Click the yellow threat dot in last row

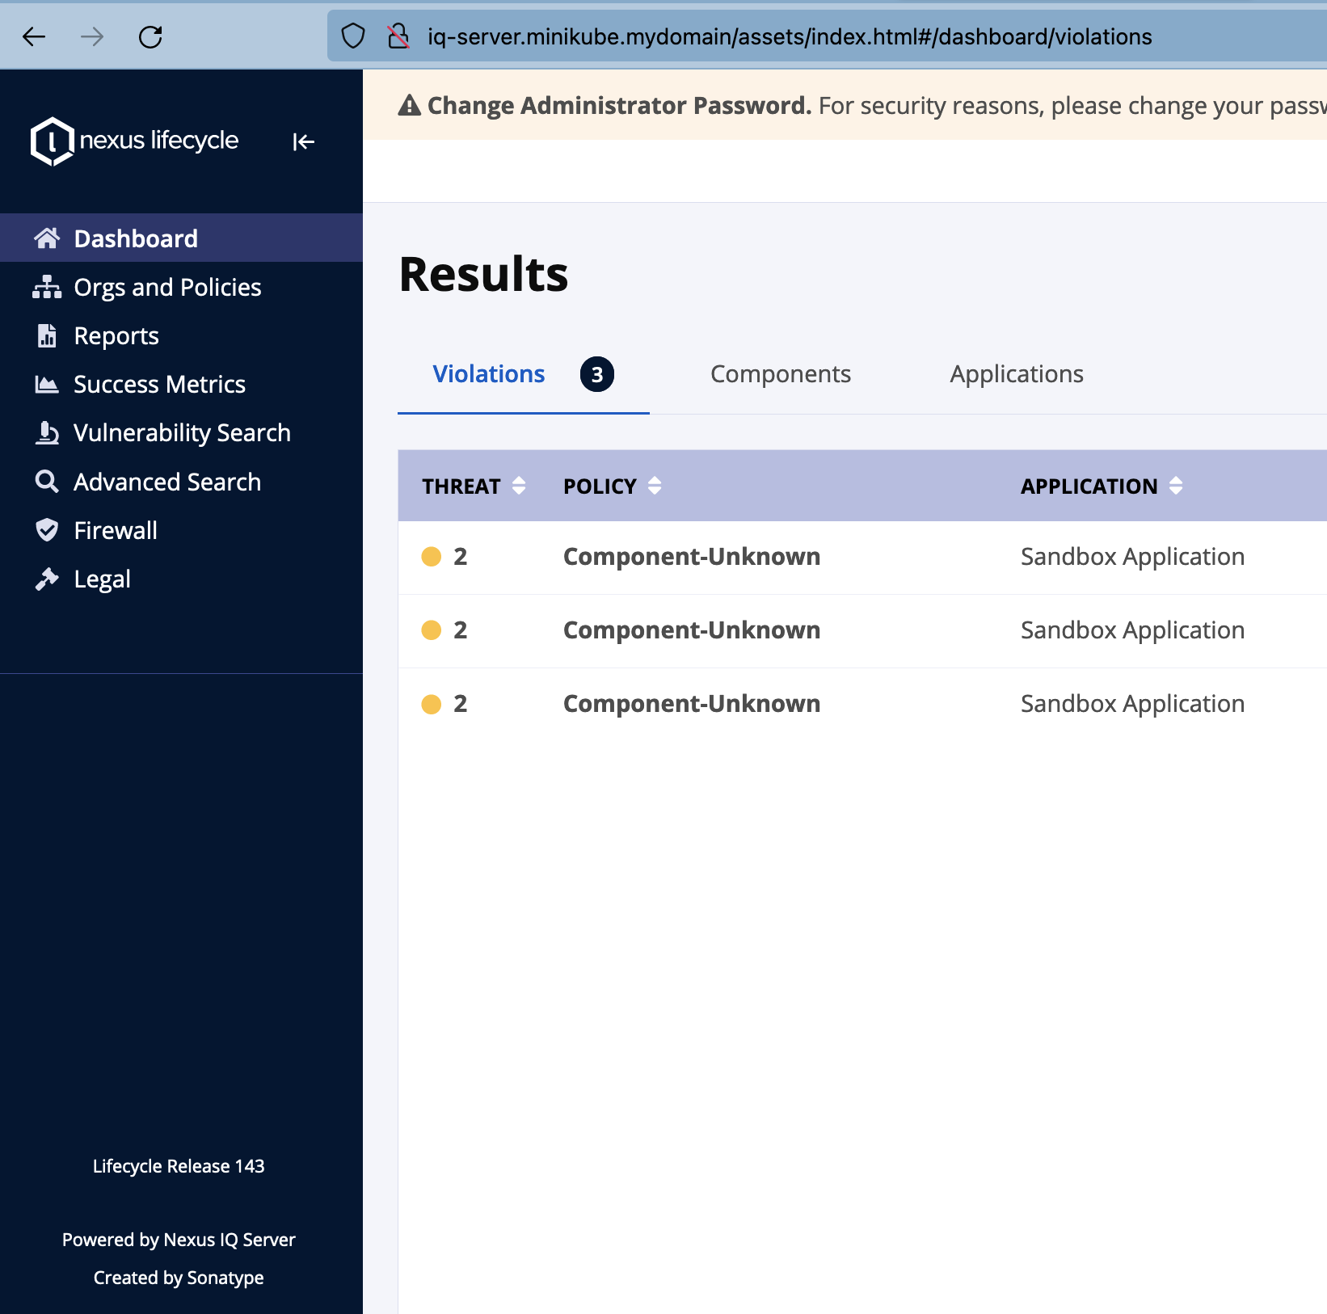click(432, 704)
